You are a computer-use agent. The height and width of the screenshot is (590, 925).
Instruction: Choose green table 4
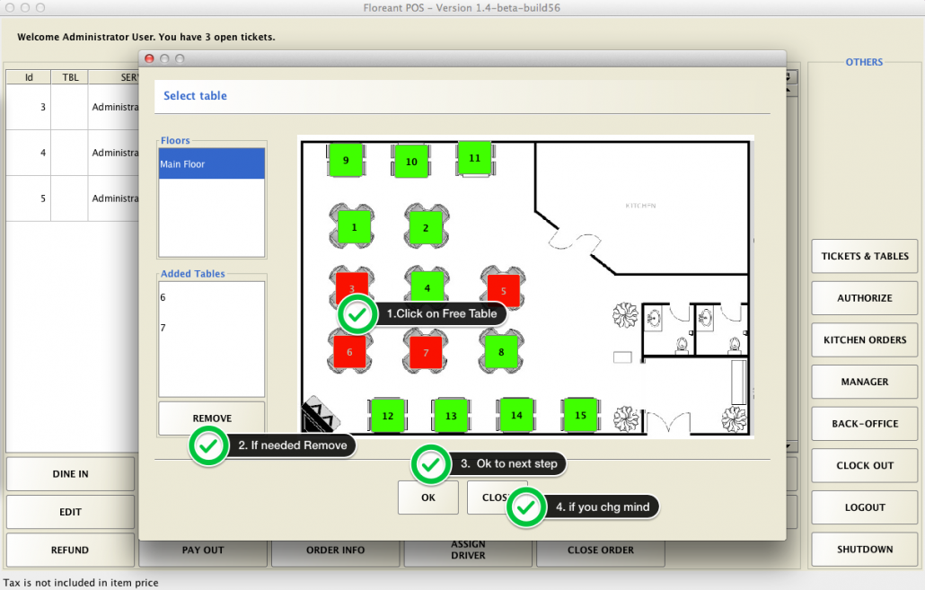tap(427, 287)
